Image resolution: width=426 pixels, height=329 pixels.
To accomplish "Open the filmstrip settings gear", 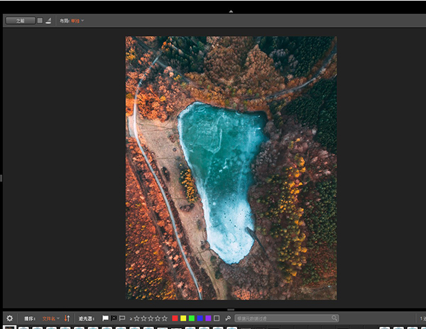I will pyautogui.click(x=9, y=318).
